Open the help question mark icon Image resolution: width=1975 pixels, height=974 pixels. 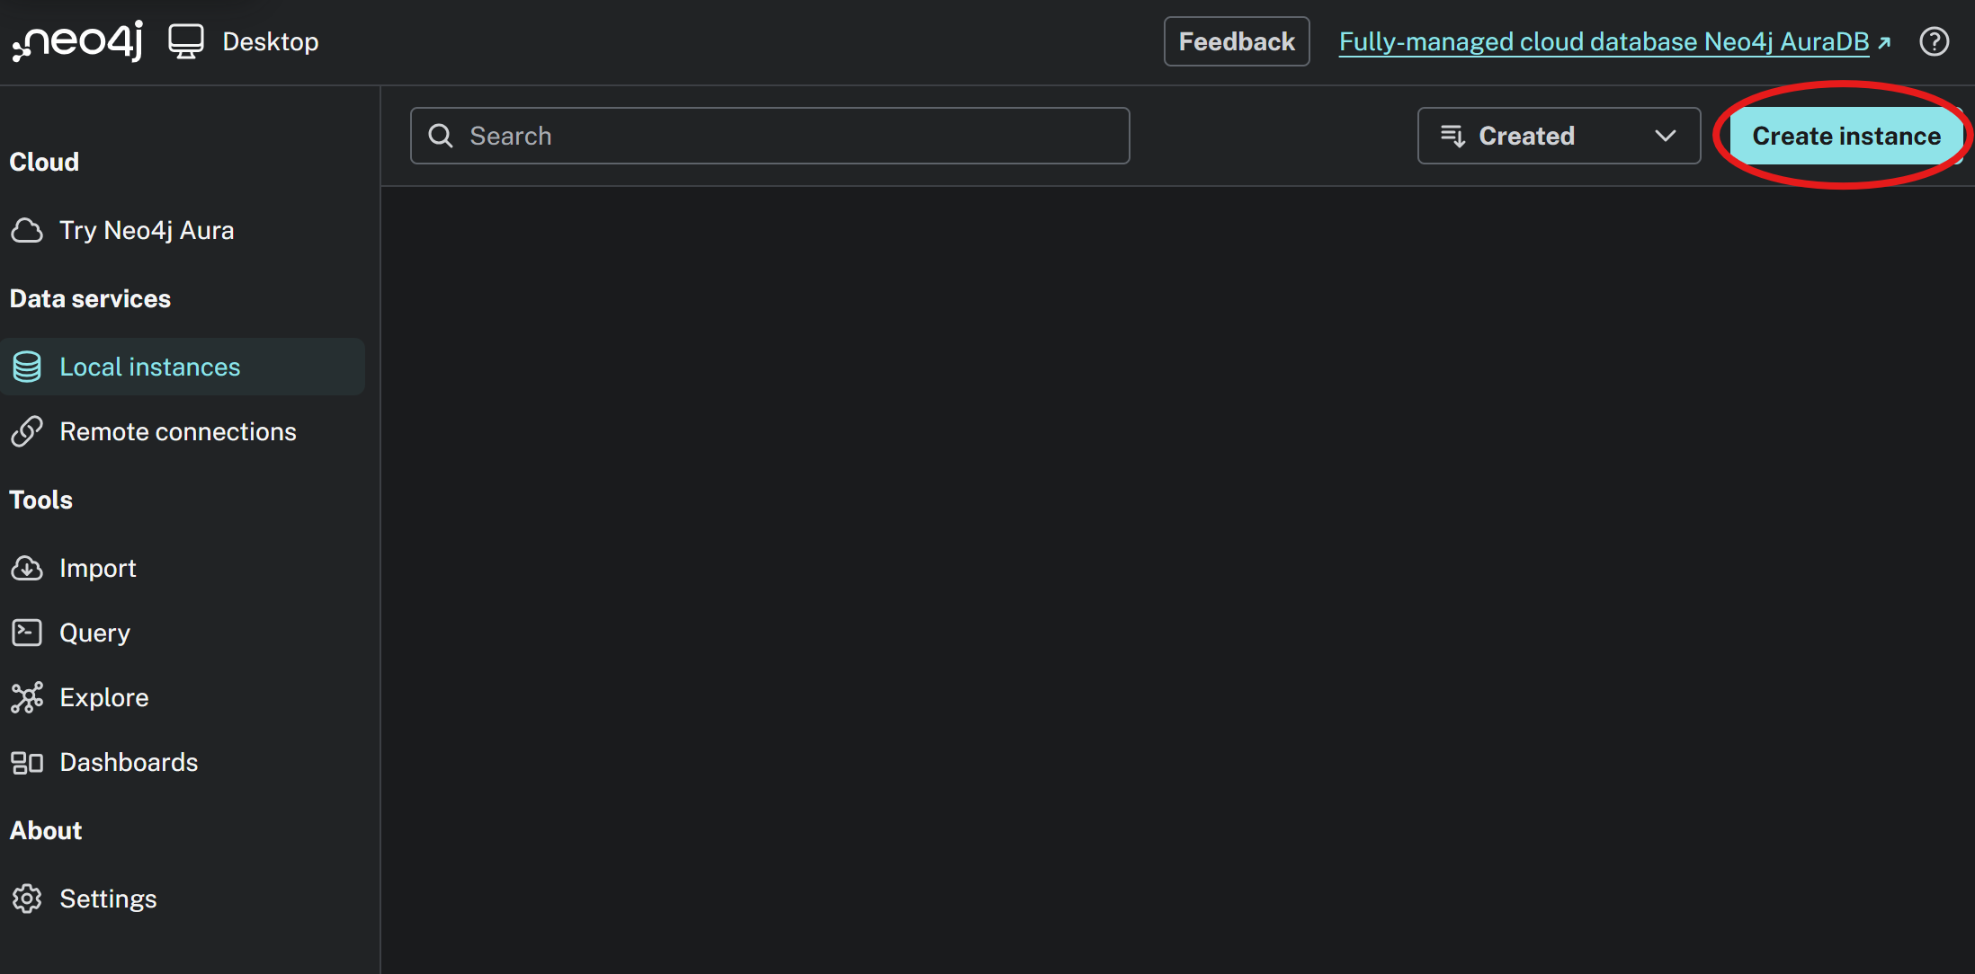coord(1934,41)
